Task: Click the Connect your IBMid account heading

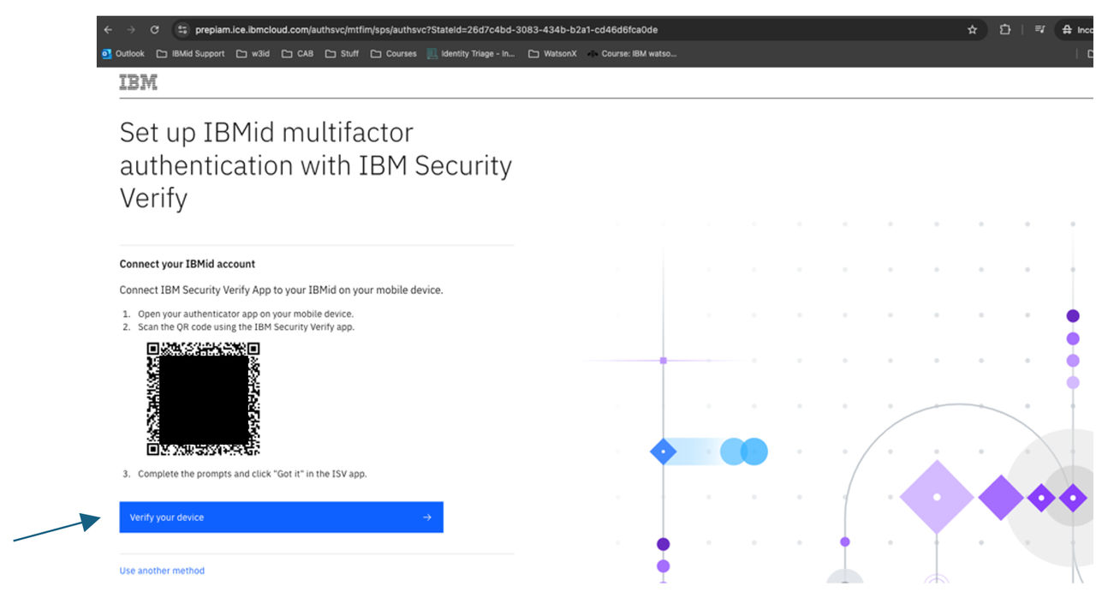Action: click(188, 264)
